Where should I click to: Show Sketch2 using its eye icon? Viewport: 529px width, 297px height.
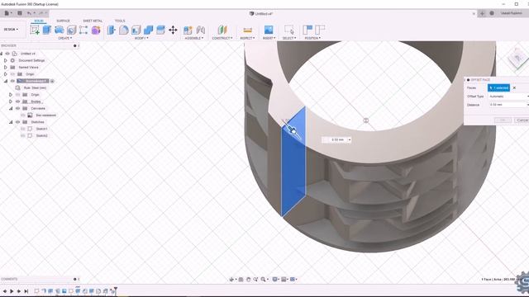click(x=23, y=135)
